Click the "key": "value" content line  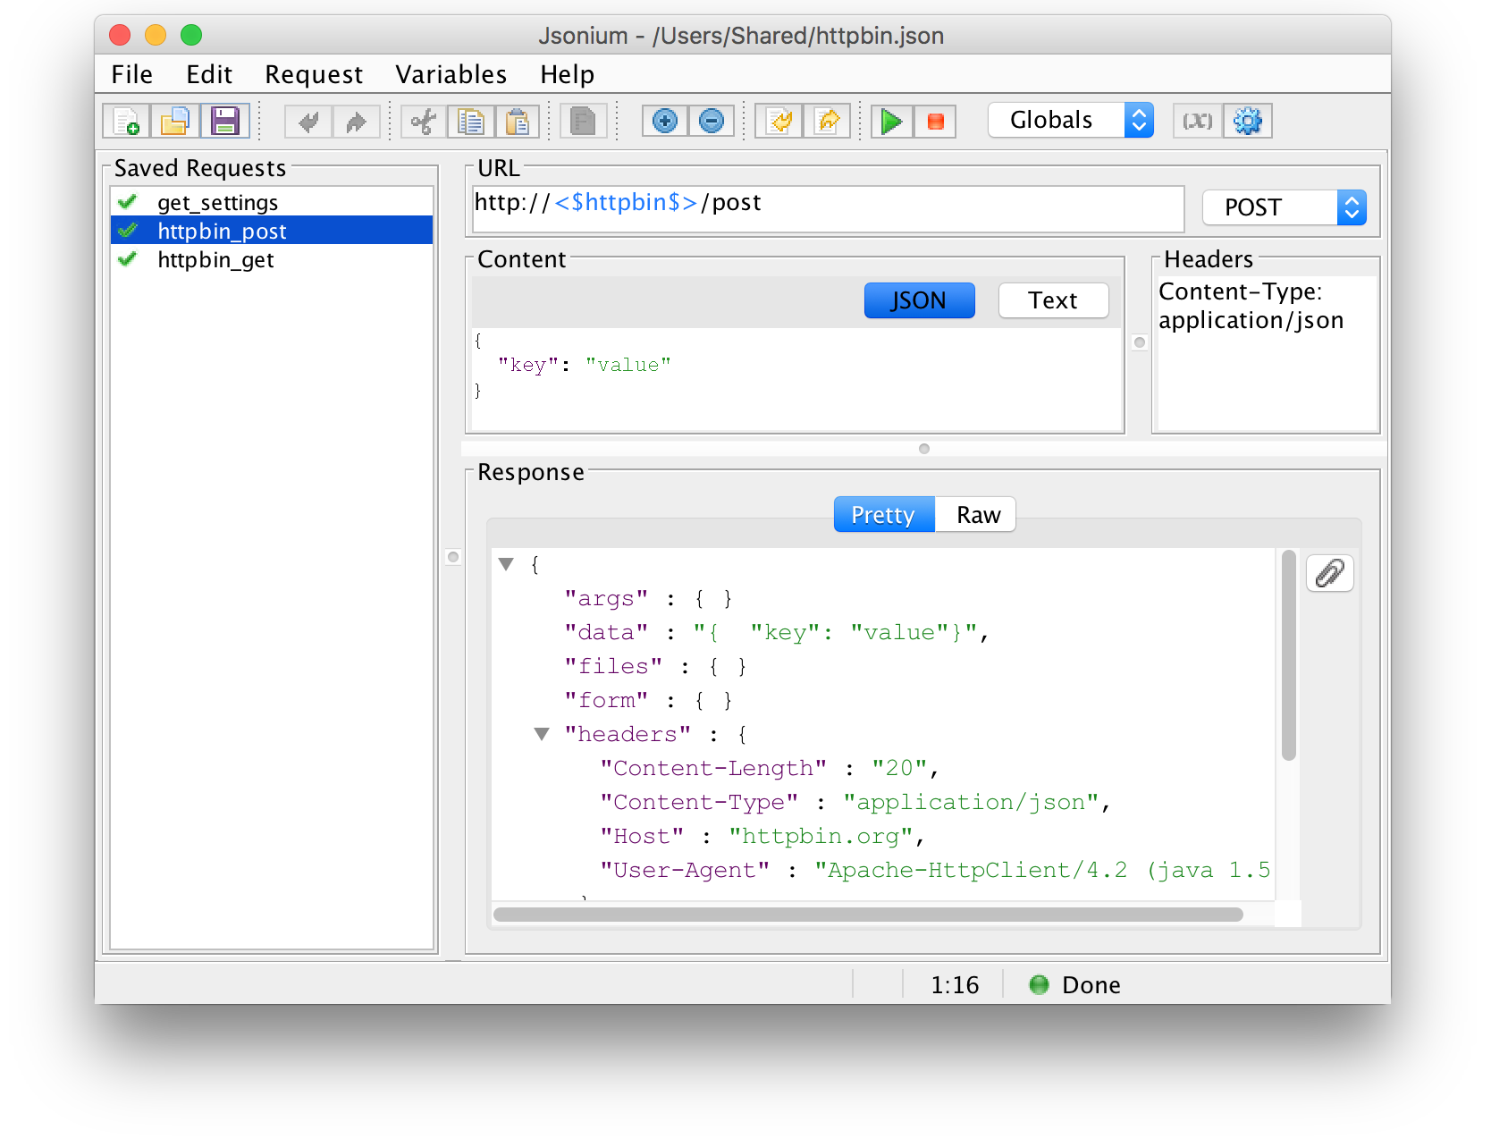(x=585, y=365)
